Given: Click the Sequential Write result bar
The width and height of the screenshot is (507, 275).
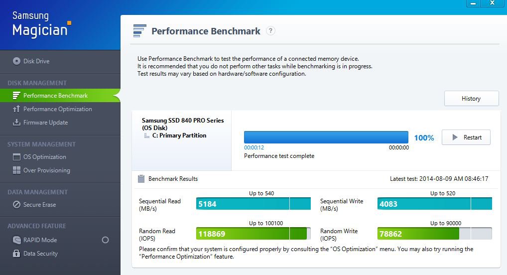Looking at the screenshot, I should pos(435,204).
